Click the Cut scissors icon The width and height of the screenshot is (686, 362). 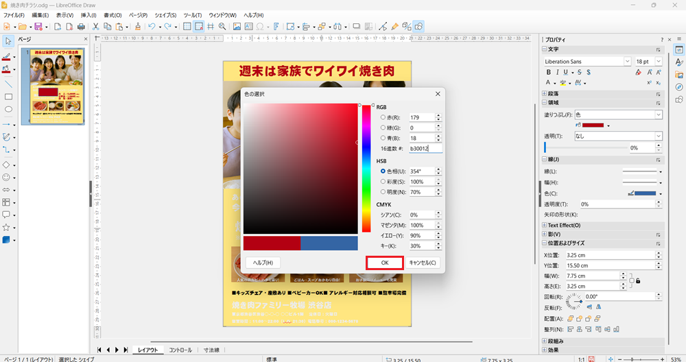95,27
